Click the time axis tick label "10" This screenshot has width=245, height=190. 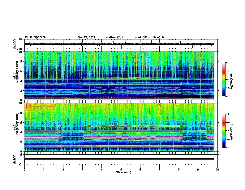(217, 170)
